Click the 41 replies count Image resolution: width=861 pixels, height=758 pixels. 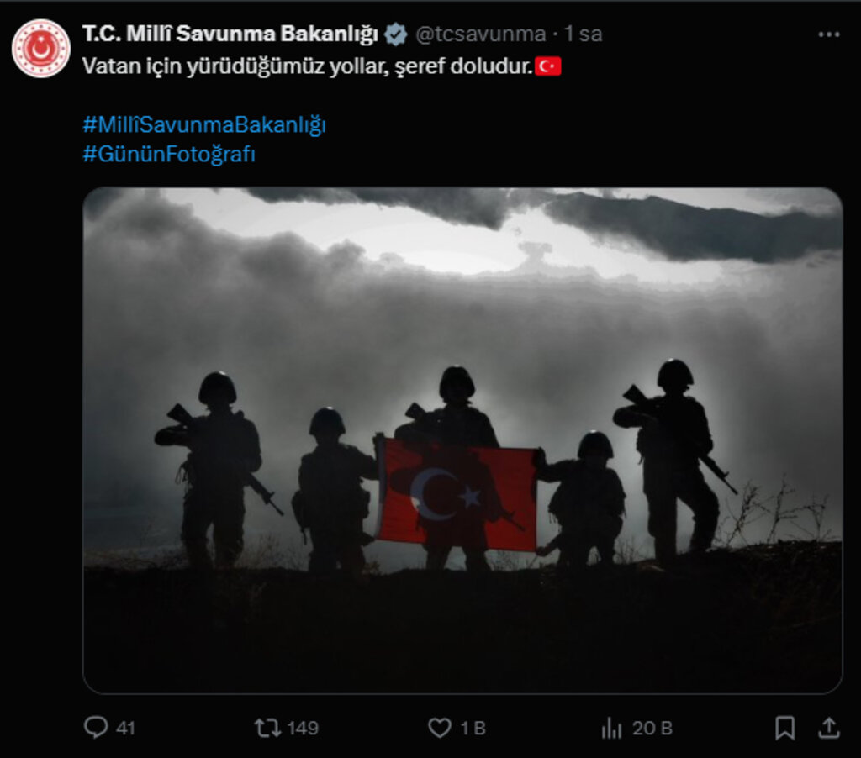[125, 728]
